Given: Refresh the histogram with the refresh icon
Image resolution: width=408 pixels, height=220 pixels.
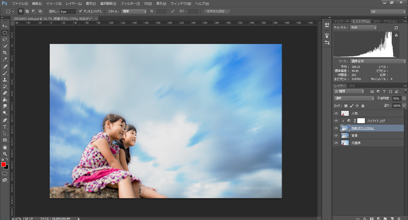Looking at the screenshot, I should [396, 28].
